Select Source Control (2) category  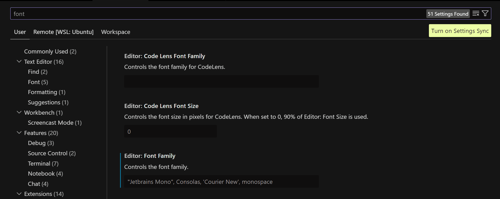(x=52, y=153)
